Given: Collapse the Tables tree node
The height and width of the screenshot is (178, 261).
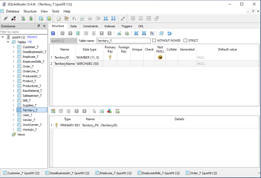Looking at the screenshot, I should 8,42.
